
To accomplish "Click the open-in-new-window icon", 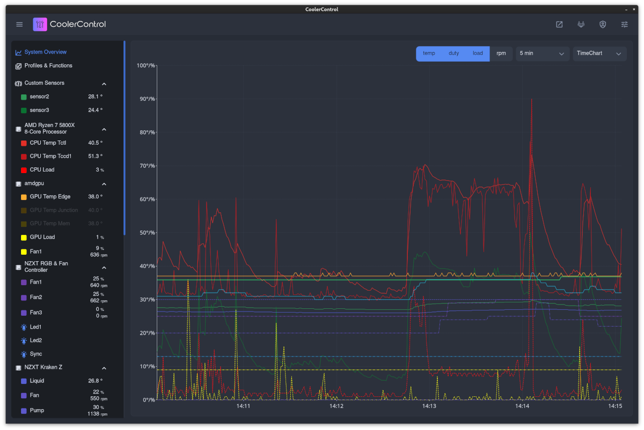I will coord(559,24).
